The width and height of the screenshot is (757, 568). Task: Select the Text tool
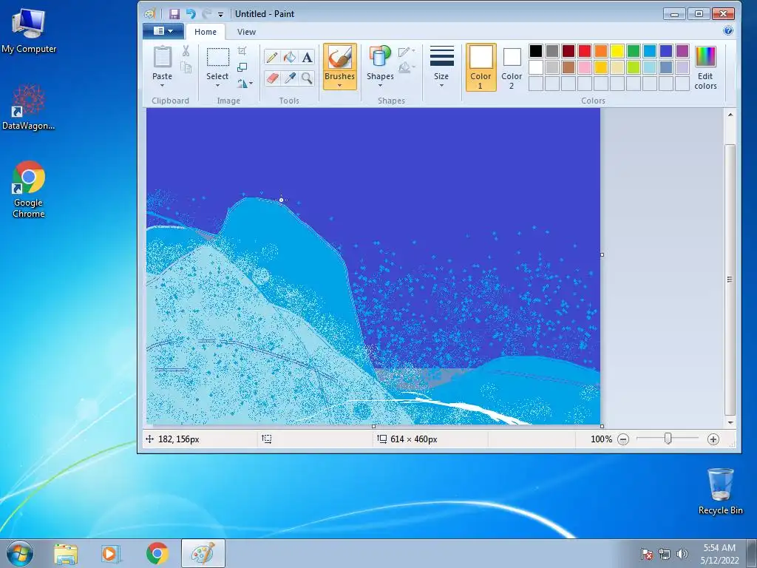tap(307, 58)
